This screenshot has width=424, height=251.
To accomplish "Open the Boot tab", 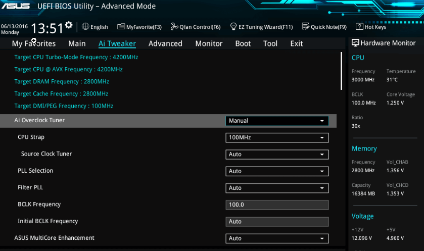I will [x=243, y=43].
